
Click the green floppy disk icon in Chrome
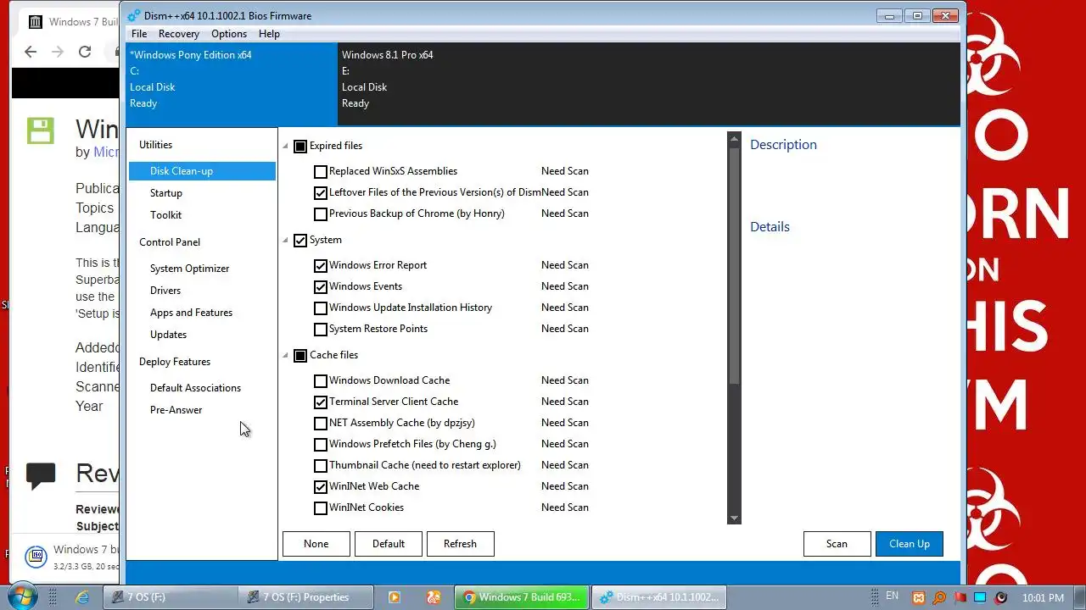point(40,131)
